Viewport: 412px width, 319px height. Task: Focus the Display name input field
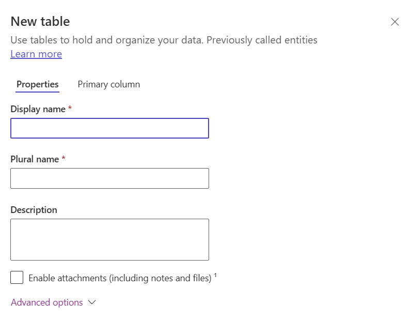109,128
